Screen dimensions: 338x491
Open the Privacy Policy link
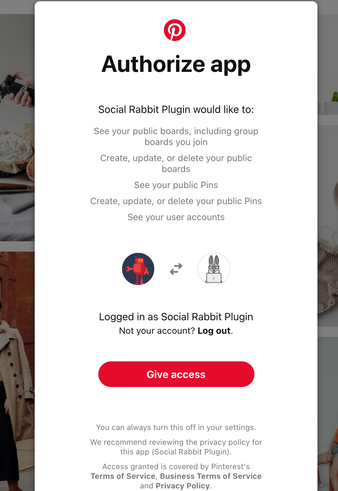183,486
